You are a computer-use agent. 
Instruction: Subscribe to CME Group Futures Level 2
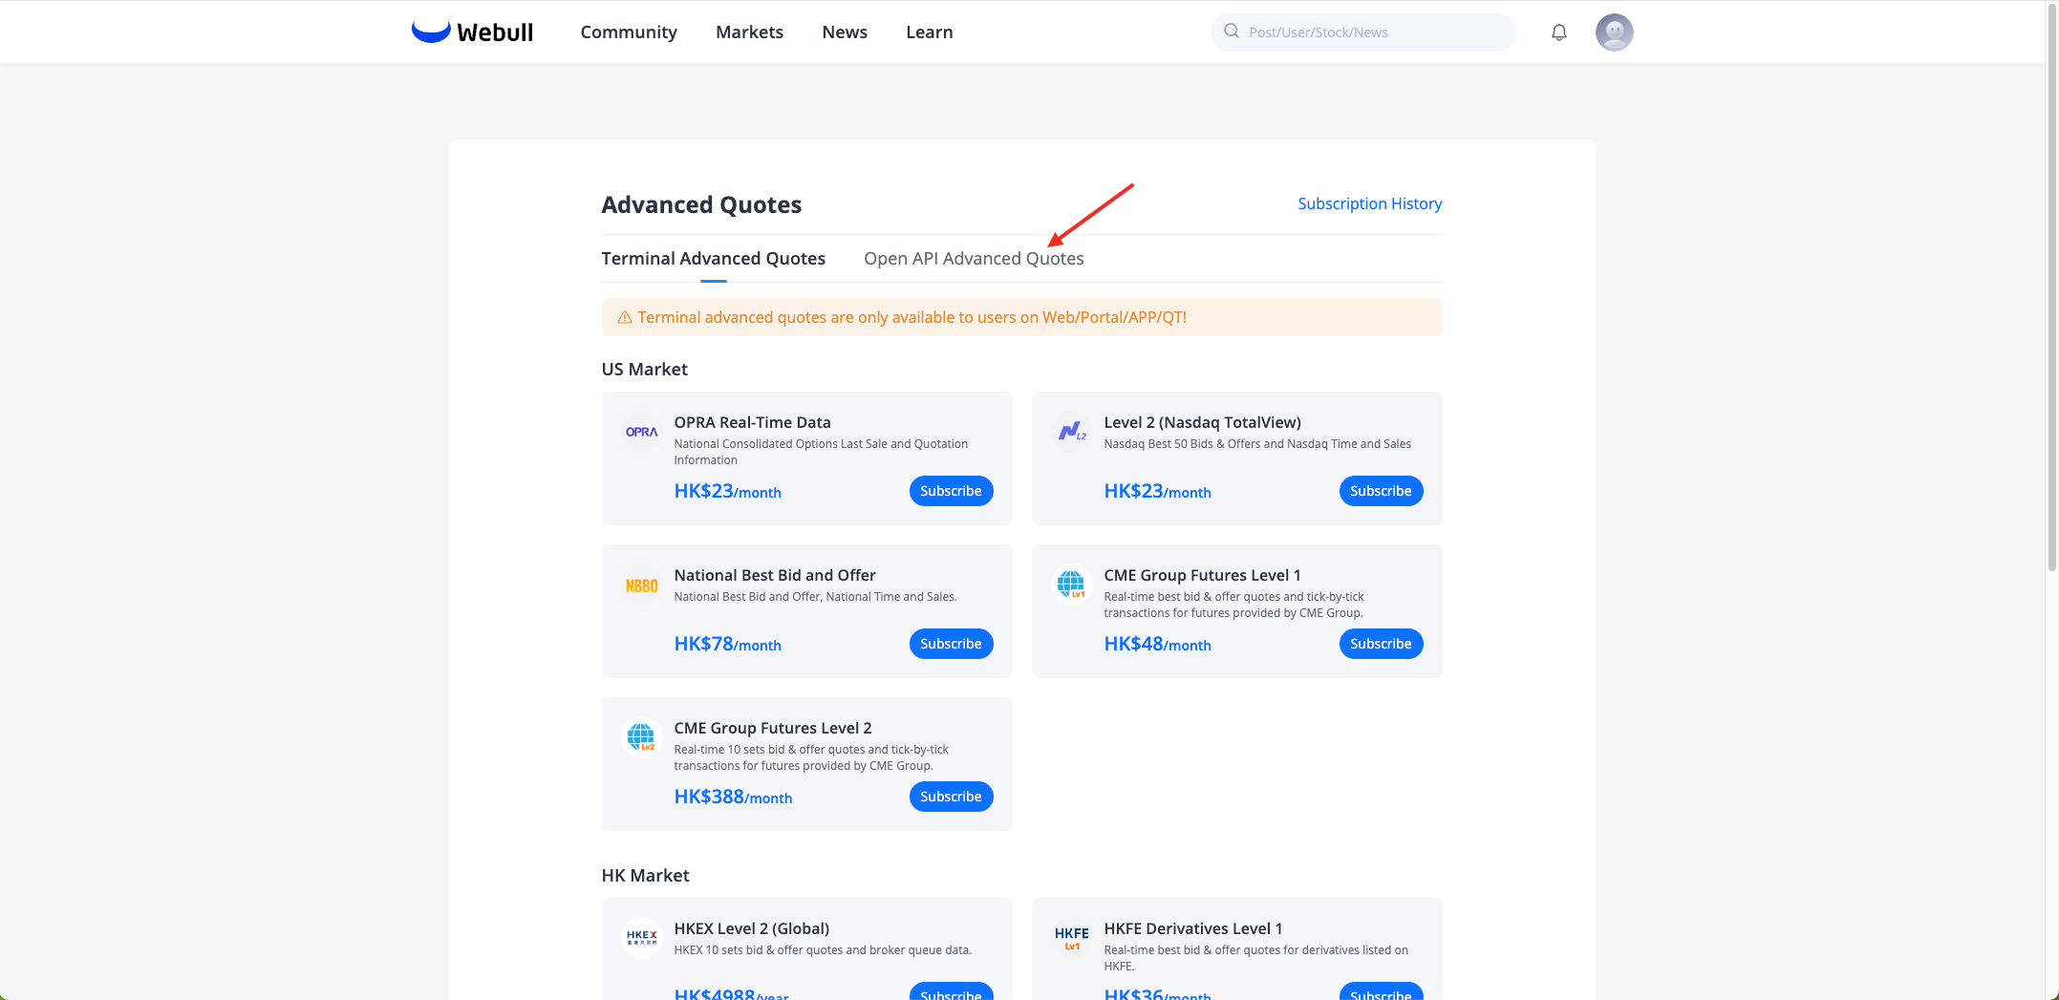tap(950, 797)
